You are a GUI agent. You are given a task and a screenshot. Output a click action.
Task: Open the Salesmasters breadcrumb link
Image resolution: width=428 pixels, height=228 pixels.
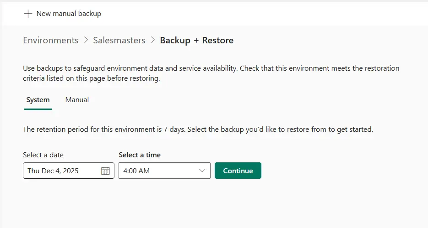[119, 40]
